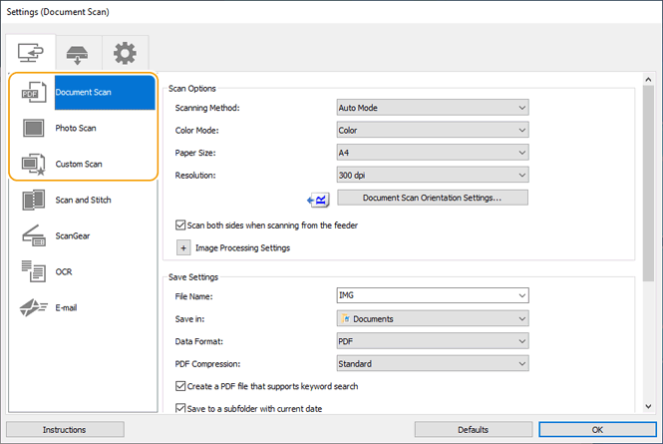This screenshot has width=663, height=444.
Task: Open the Scanning Method dropdown
Action: point(431,108)
